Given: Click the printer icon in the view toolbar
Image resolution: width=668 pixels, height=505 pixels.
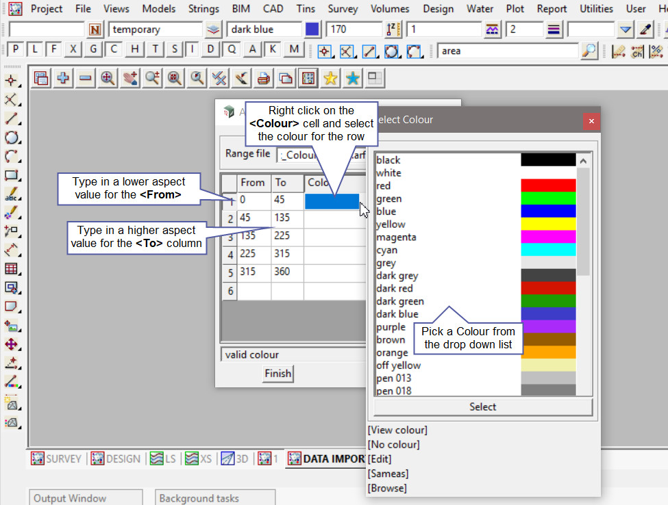Looking at the screenshot, I should pyautogui.click(x=263, y=79).
